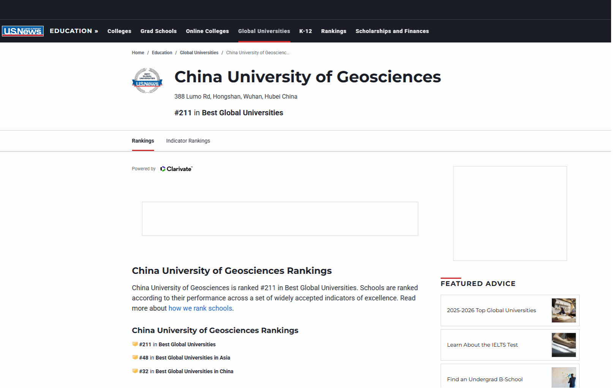Open the 'how we rank schools' link

pos(200,308)
